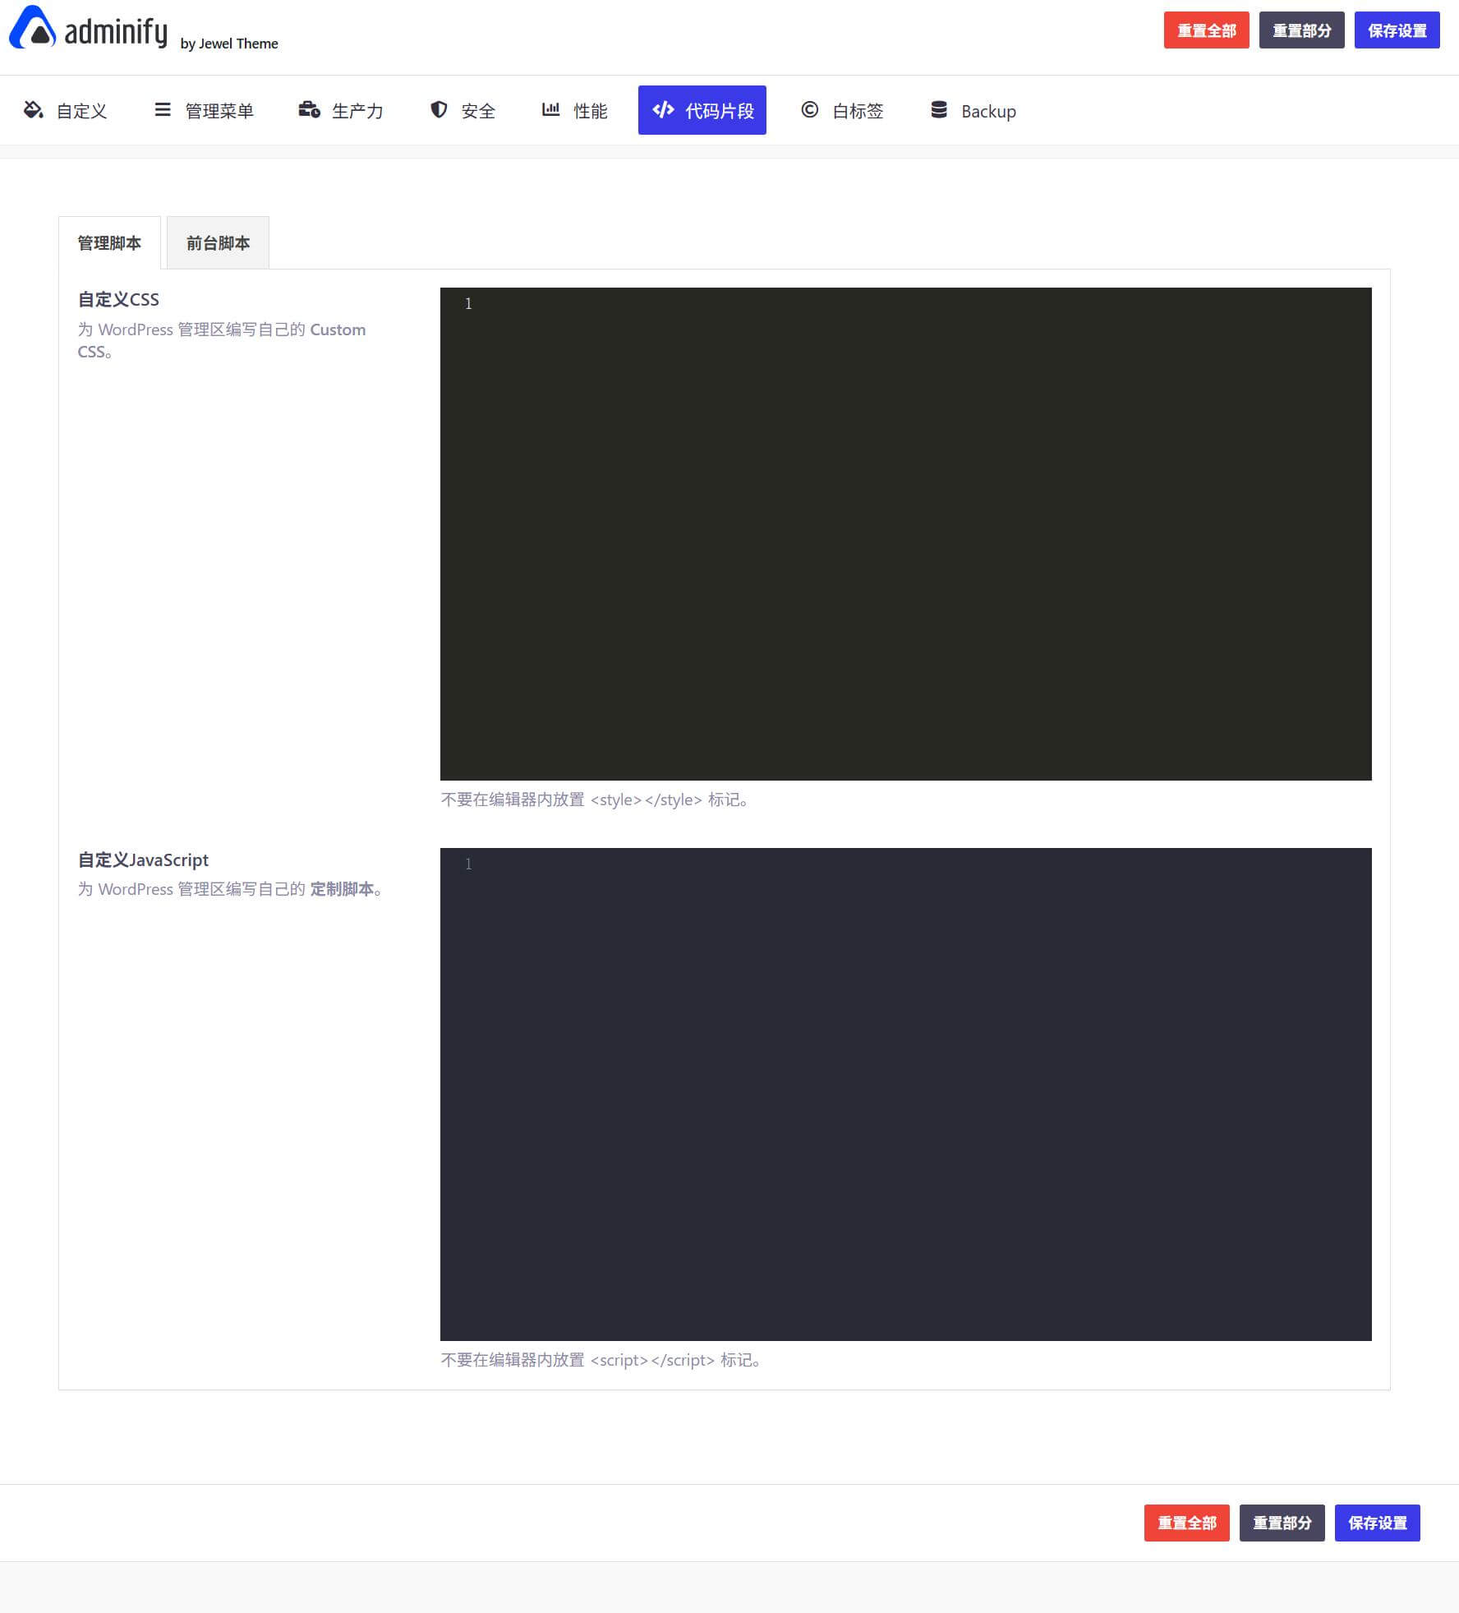This screenshot has height=1613, width=1459.
Task: Click the copyright icon beside 白标签
Action: [x=810, y=109]
